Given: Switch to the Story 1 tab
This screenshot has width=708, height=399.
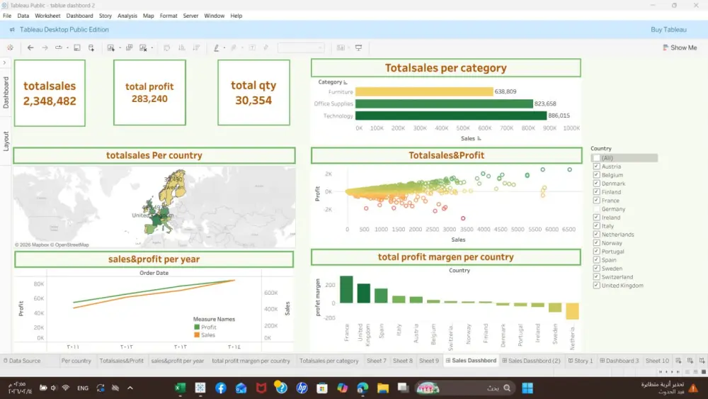Looking at the screenshot, I should point(581,361).
